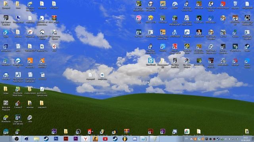Launch Roblox Player shortcut
This screenshot has height=142, width=254.
[x=223, y=5]
